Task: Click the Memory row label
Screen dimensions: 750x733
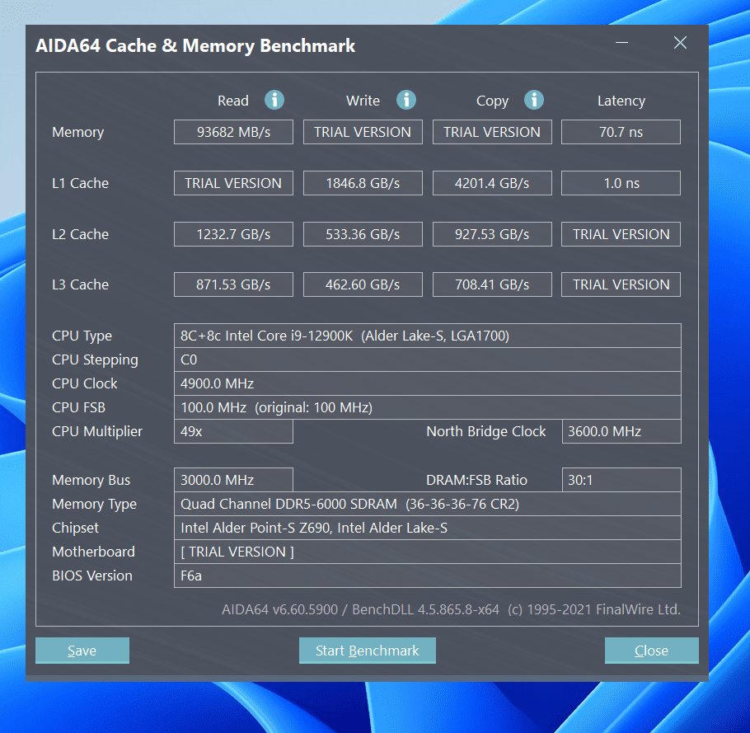Action: click(78, 133)
